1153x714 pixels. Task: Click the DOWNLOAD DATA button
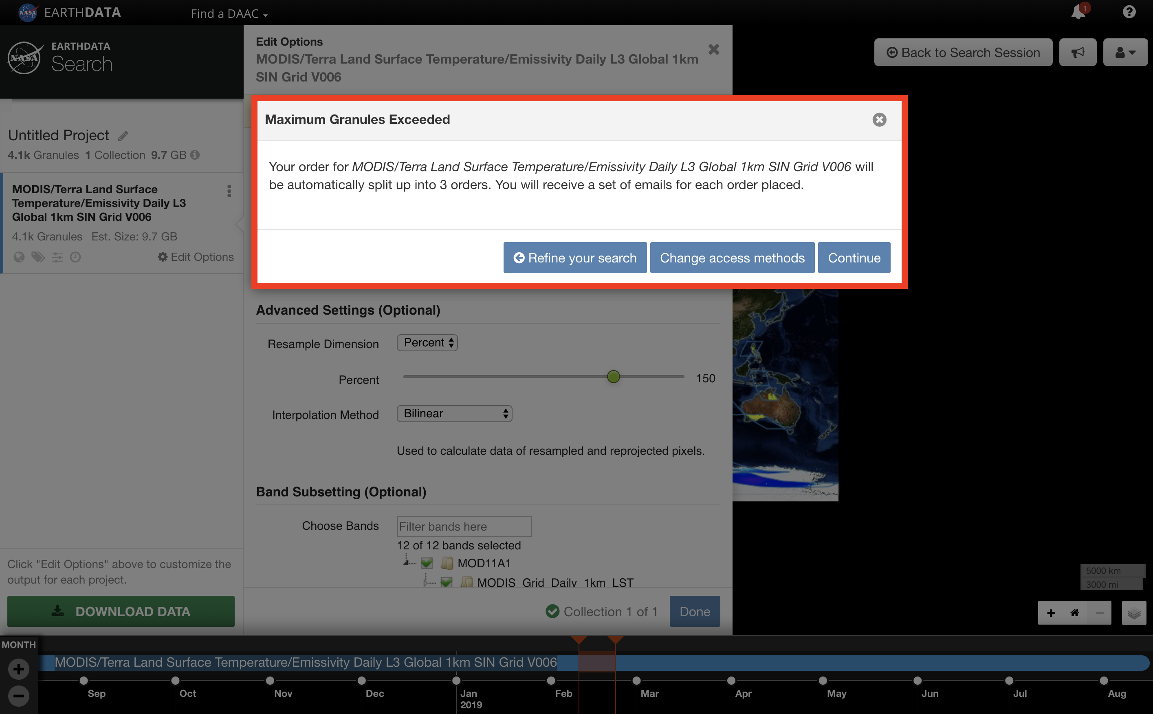click(x=121, y=611)
